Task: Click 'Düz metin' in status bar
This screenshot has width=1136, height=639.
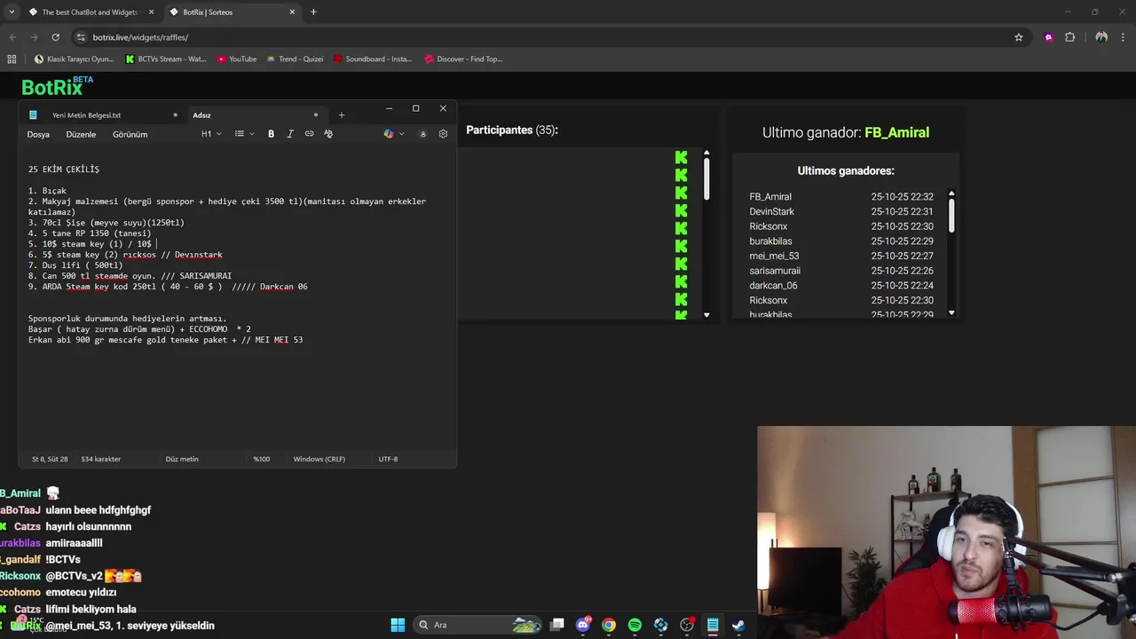Action: (182, 459)
